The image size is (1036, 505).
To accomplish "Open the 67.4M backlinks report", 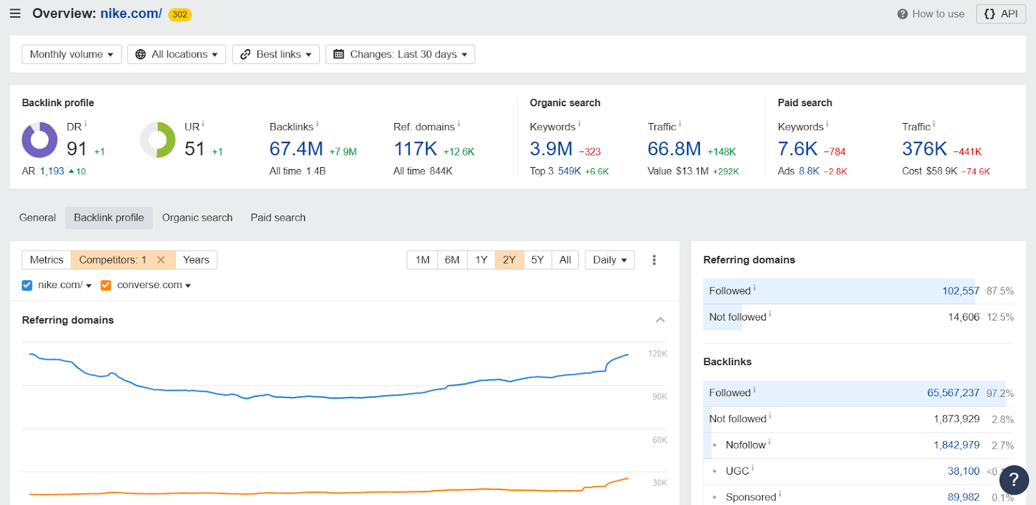I will pyautogui.click(x=297, y=149).
